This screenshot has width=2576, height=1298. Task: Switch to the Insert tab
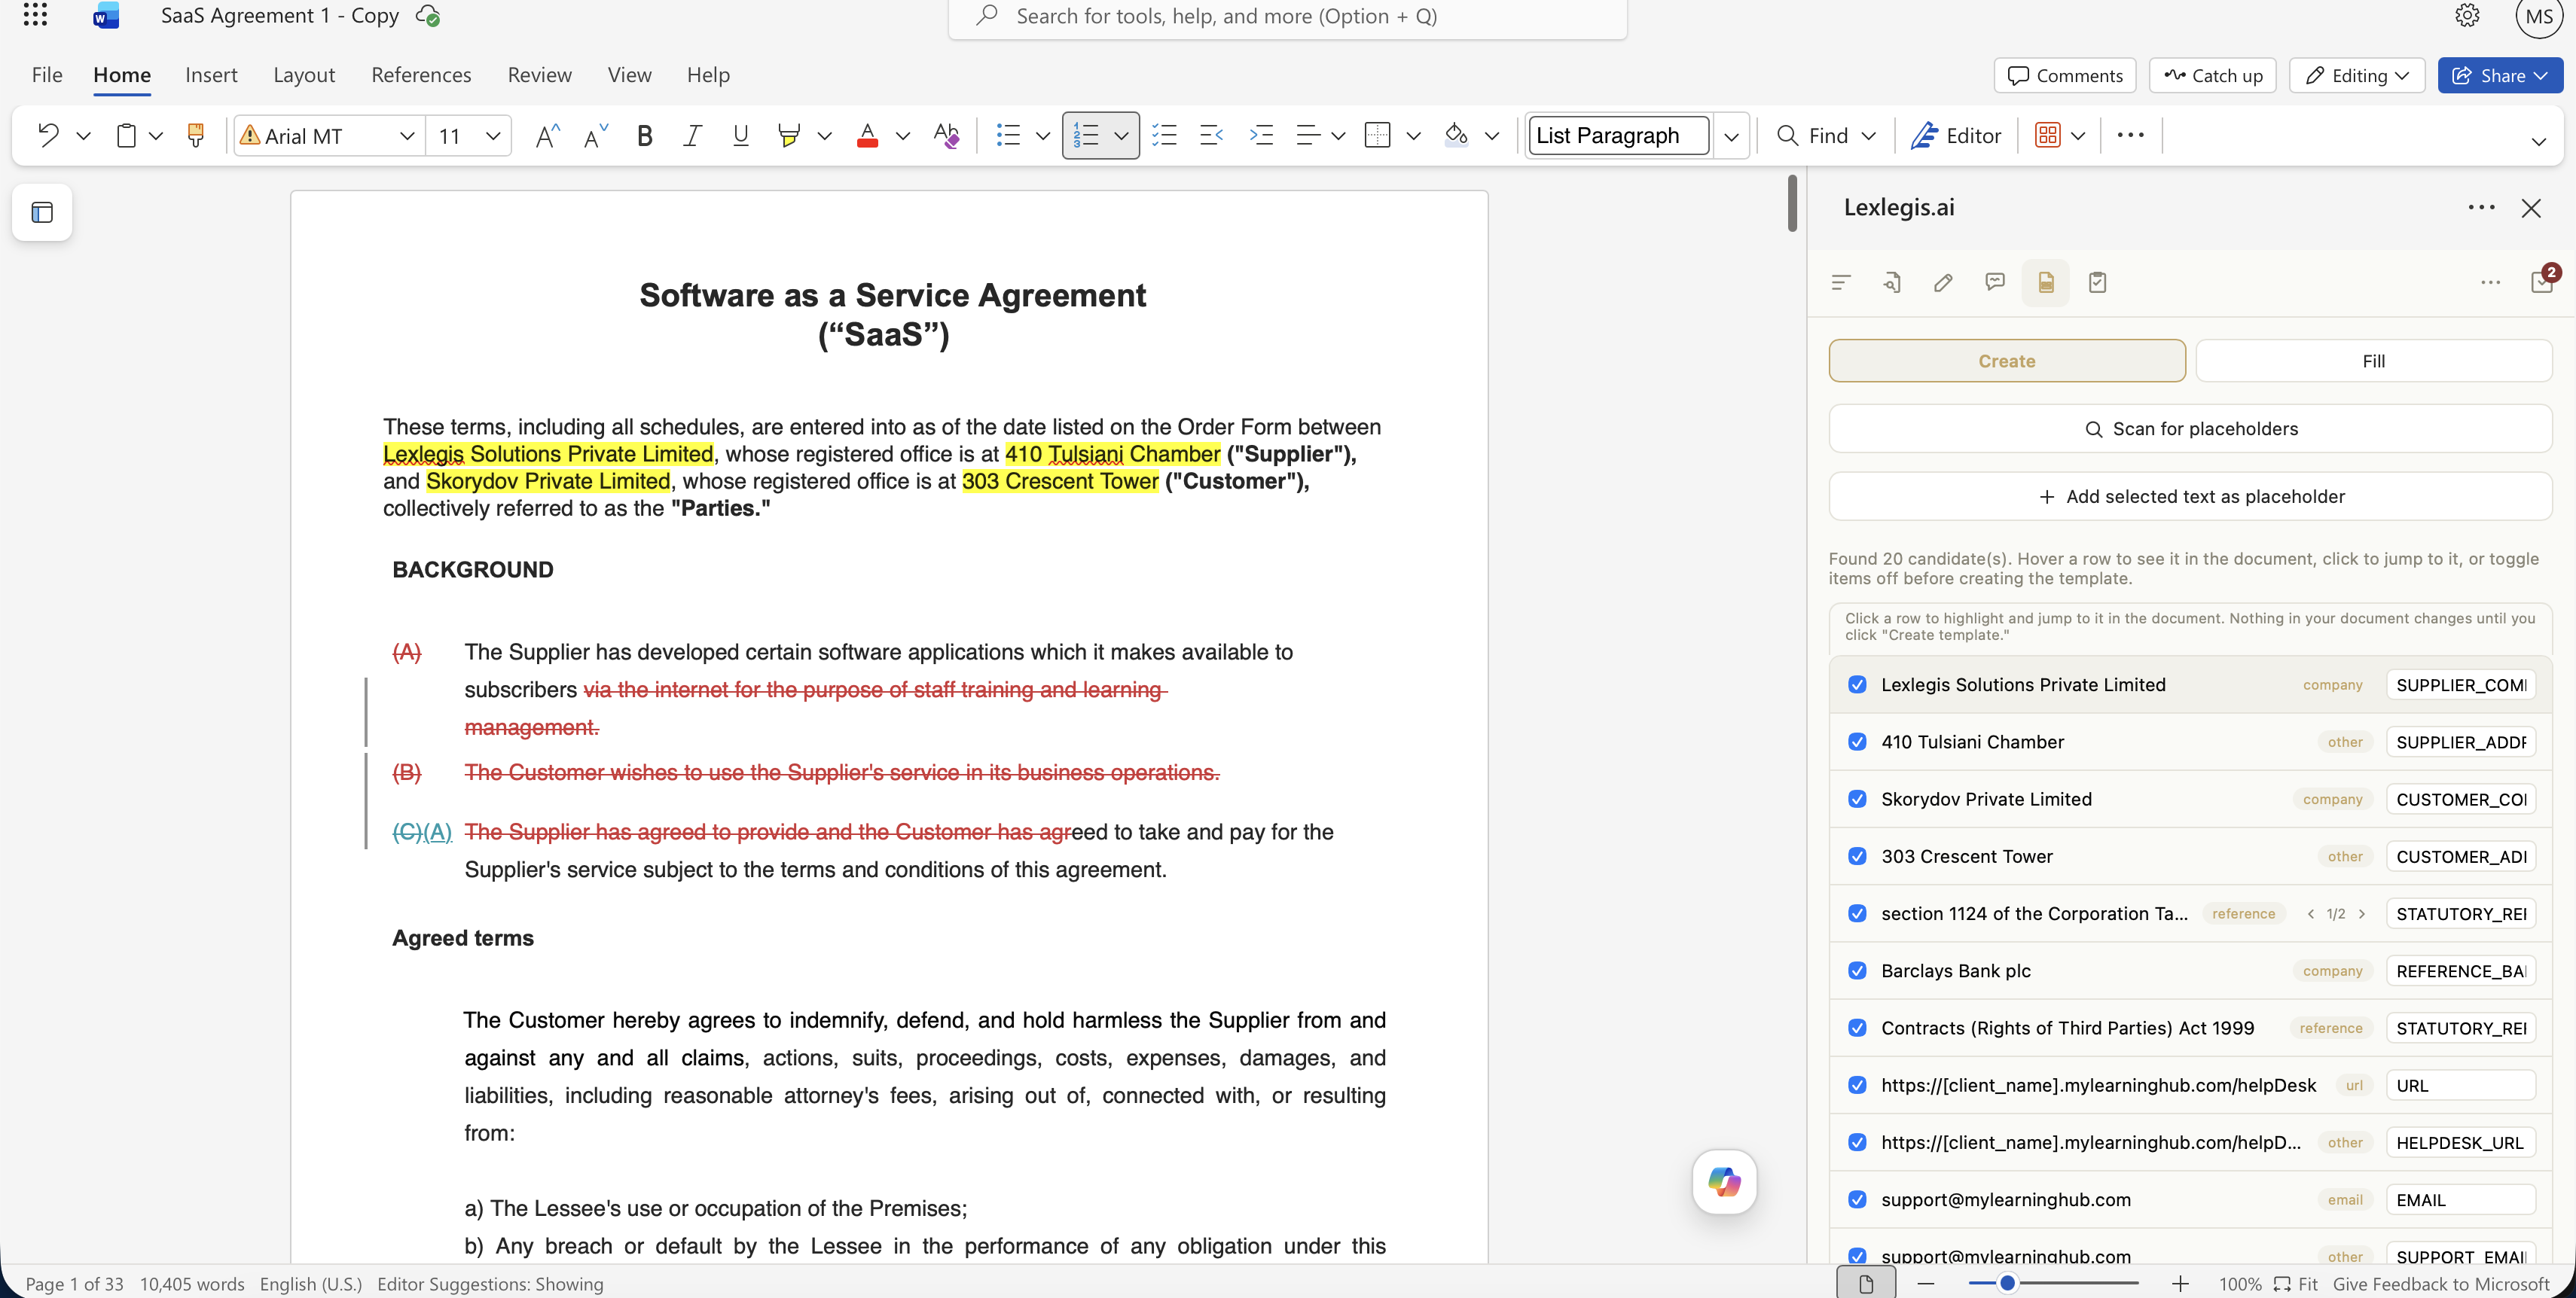coord(211,75)
